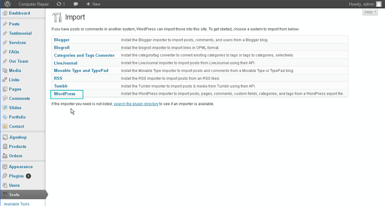385x206 pixels.
Task: Click the WordPress logo icon in admin bar
Action: click(7, 4)
